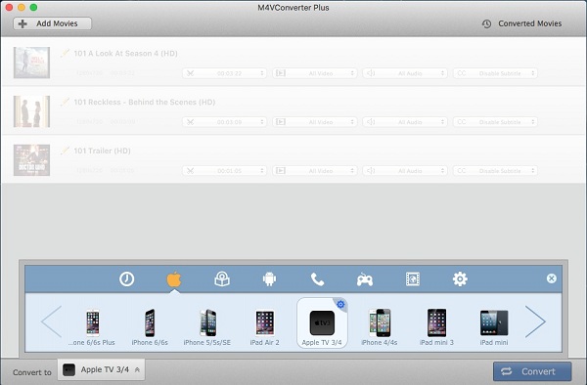Switch to the Android devices tab
Screen dimensions: 587x385
[269, 278]
